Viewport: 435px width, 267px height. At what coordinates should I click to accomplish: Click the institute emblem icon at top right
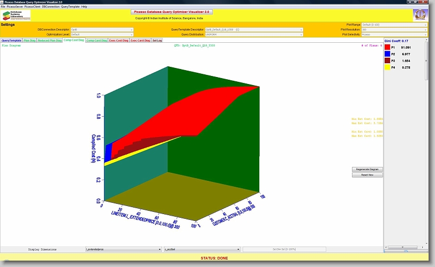point(421,14)
